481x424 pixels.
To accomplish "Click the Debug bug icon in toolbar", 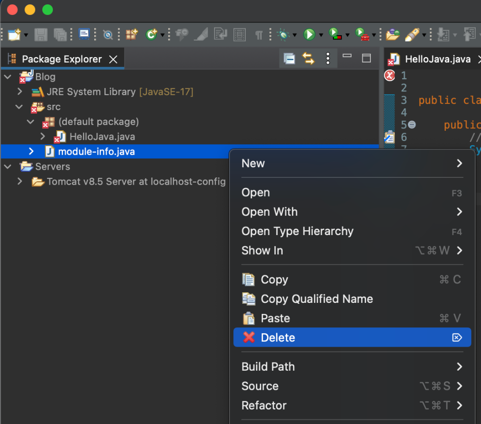I will (x=283, y=35).
